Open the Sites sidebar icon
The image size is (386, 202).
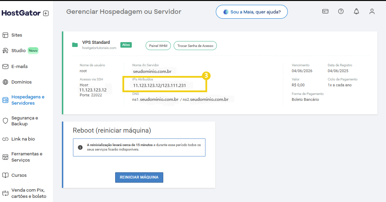pos(6,35)
